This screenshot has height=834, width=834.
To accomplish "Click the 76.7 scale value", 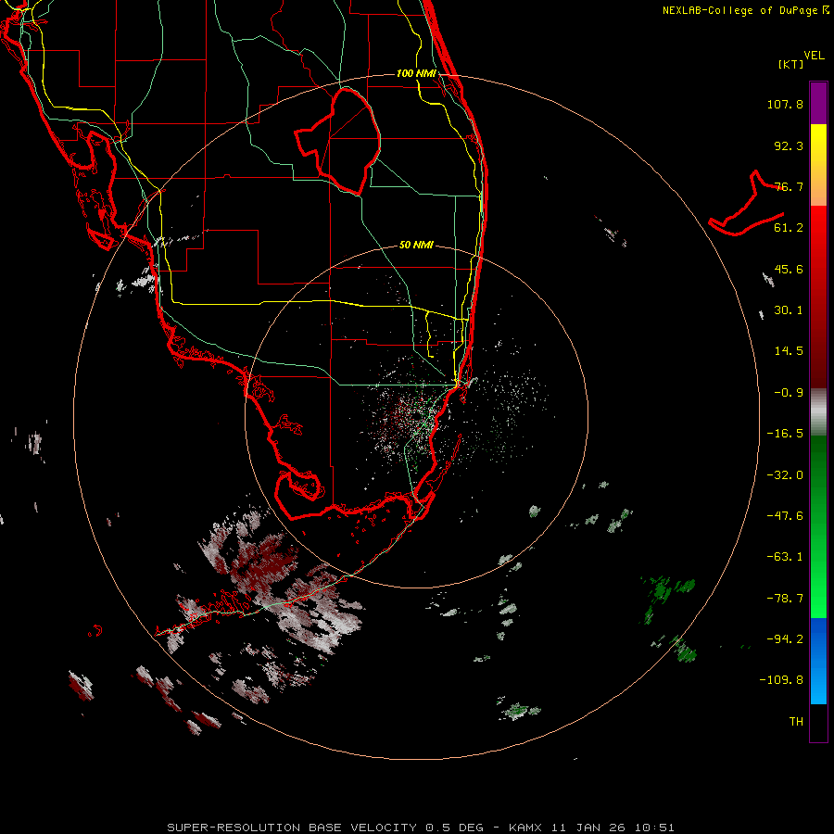I will pos(789,186).
